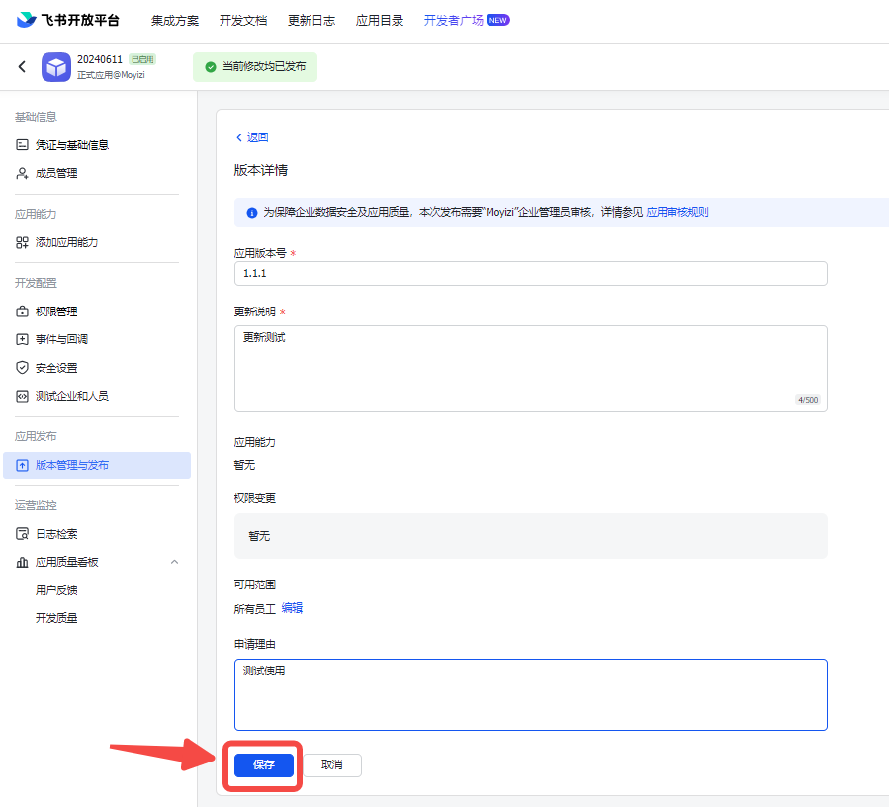Click the blue 保存 button
The width and height of the screenshot is (889, 807).
[264, 765]
